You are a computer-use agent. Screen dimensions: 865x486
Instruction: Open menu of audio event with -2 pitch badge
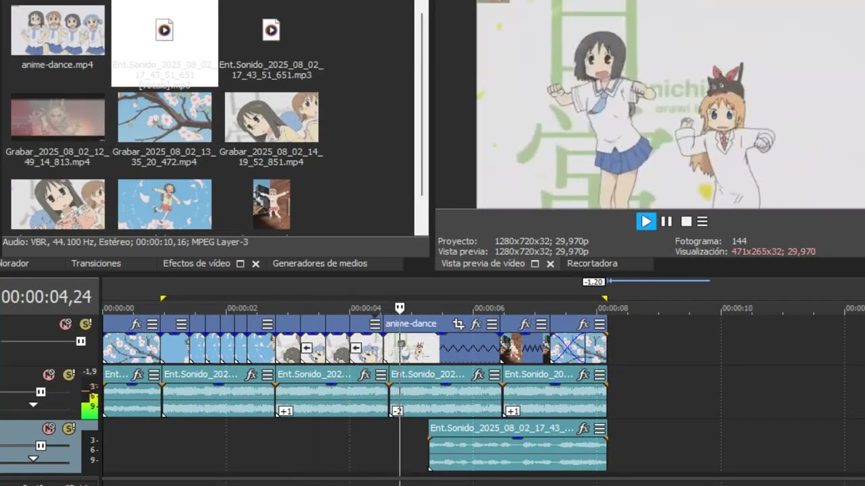[494, 375]
